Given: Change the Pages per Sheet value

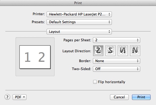Looking at the screenshot, I should pos(116,40).
